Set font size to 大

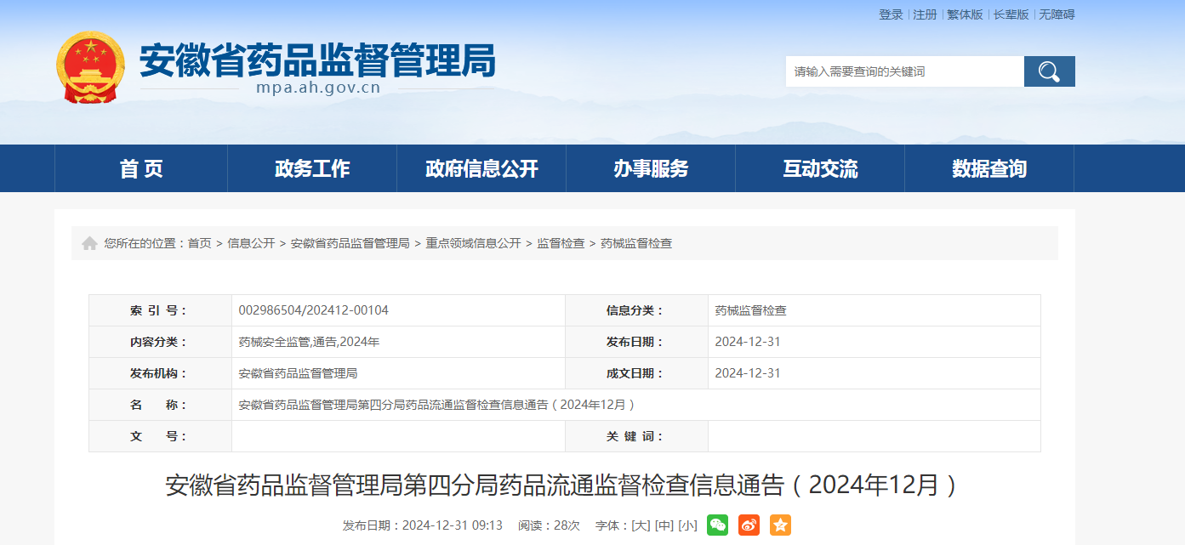[x=641, y=525]
